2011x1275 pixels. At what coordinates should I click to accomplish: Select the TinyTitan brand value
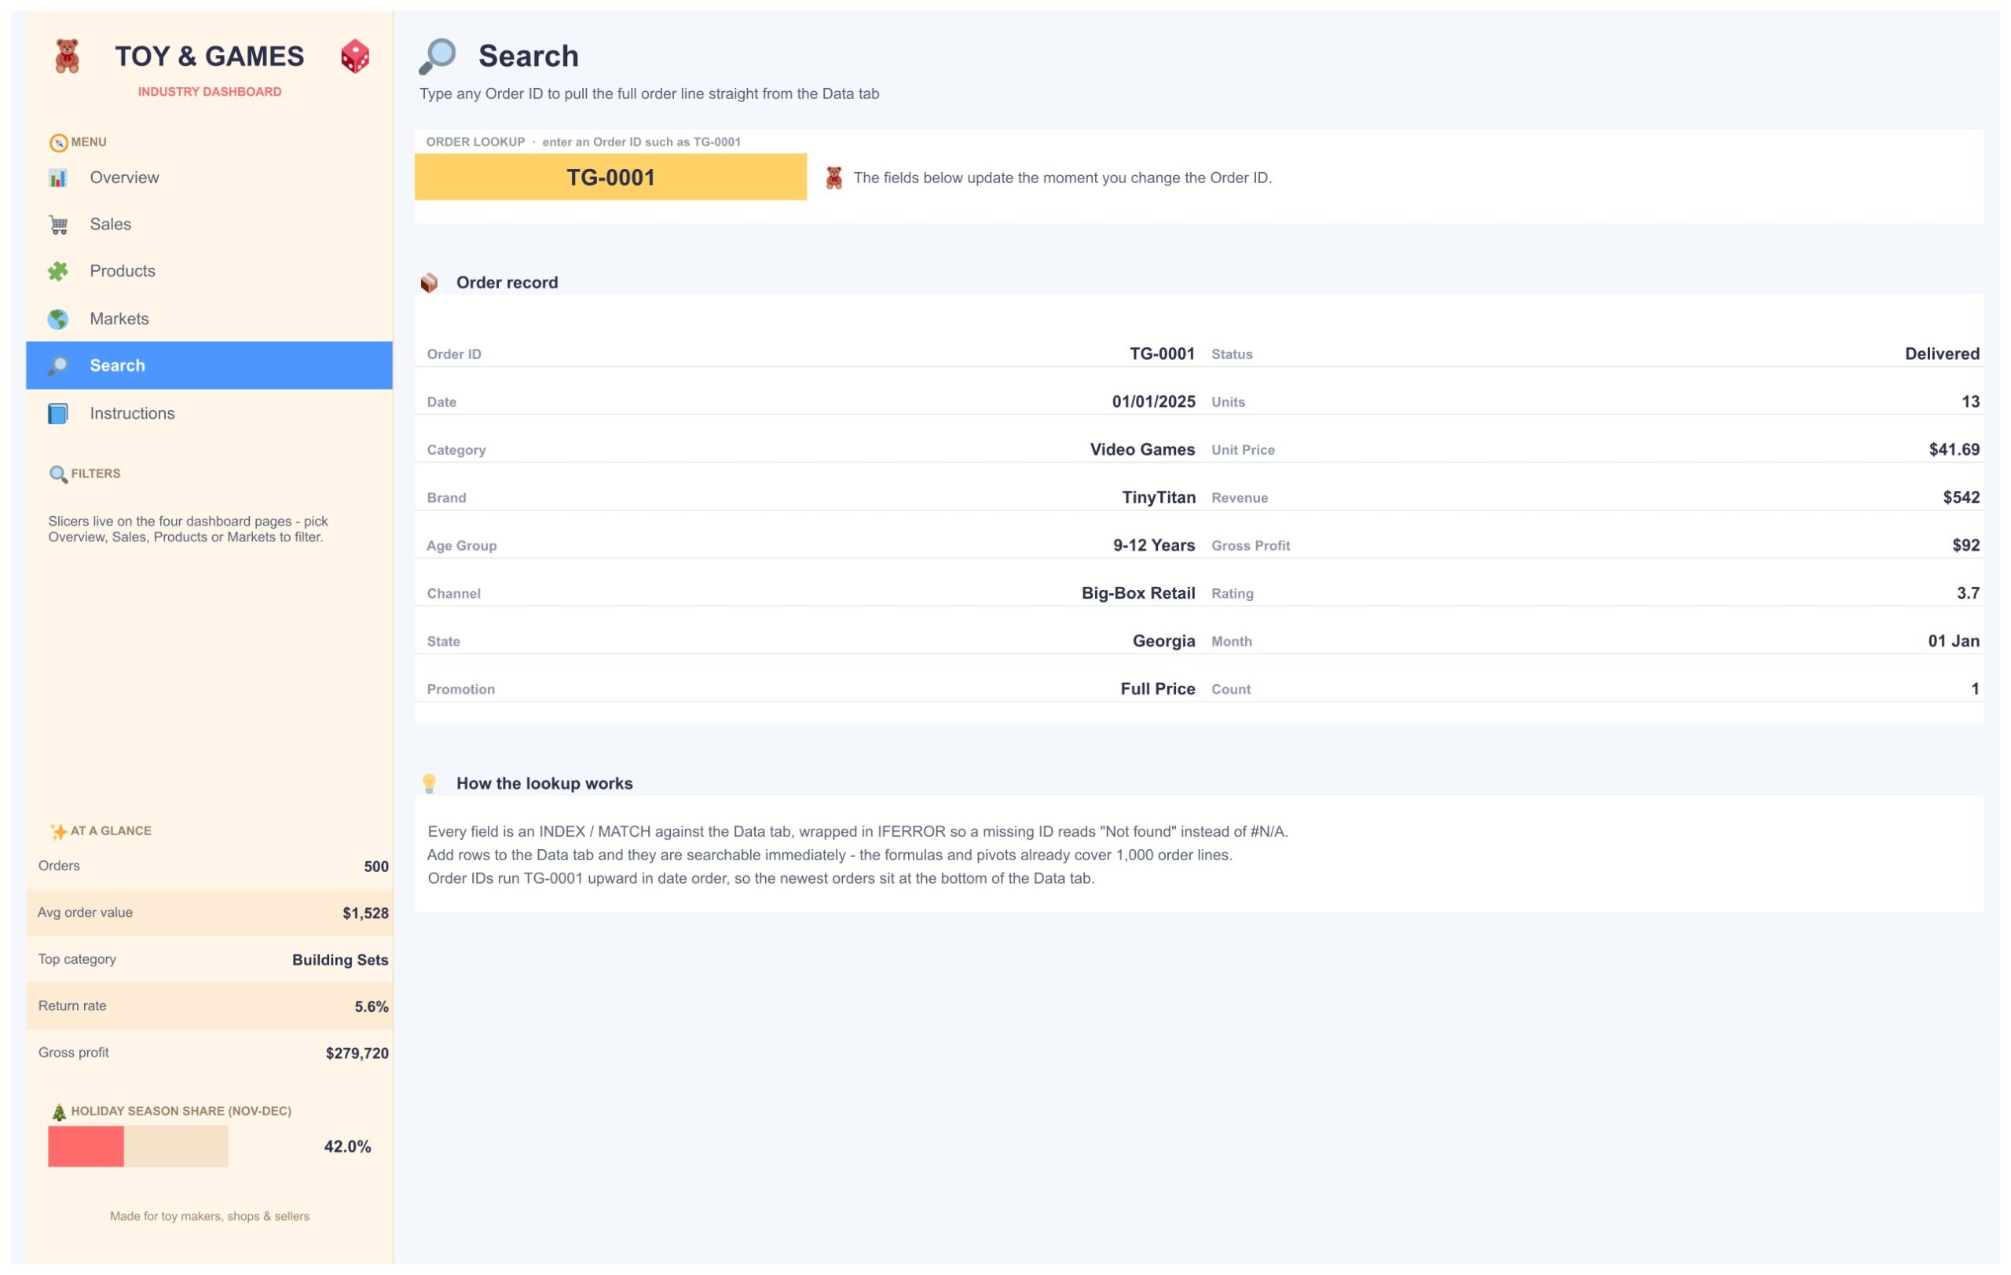coord(1159,497)
